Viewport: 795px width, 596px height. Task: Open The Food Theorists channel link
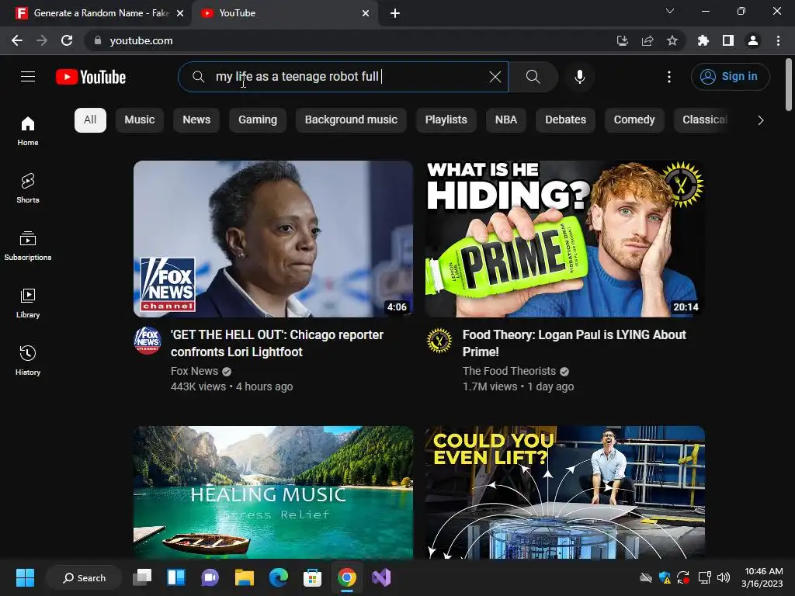509,371
